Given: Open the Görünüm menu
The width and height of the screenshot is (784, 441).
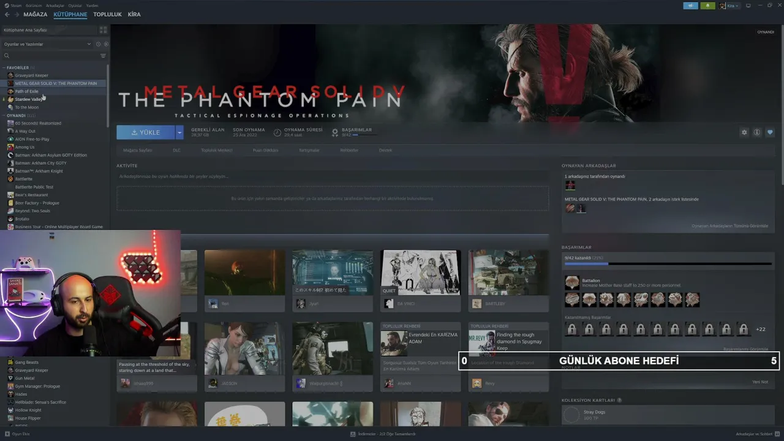Looking at the screenshot, I should 32,6.
